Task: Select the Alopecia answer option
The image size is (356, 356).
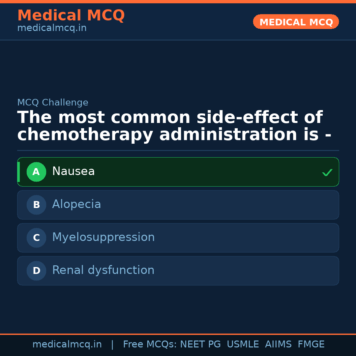Action: pos(178,205)
